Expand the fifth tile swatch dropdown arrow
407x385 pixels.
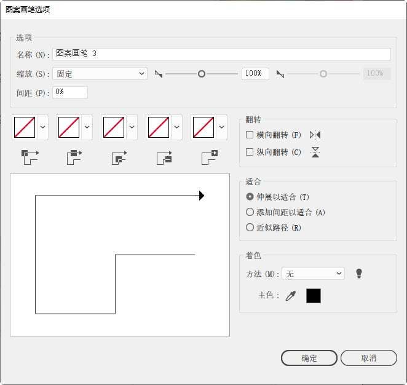[x=222, y=127]
